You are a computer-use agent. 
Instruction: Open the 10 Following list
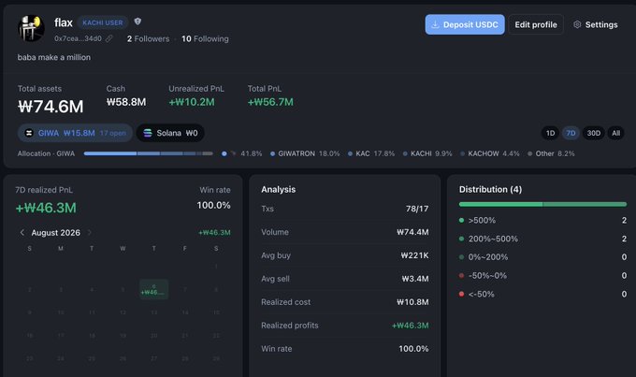click(205, 39)
